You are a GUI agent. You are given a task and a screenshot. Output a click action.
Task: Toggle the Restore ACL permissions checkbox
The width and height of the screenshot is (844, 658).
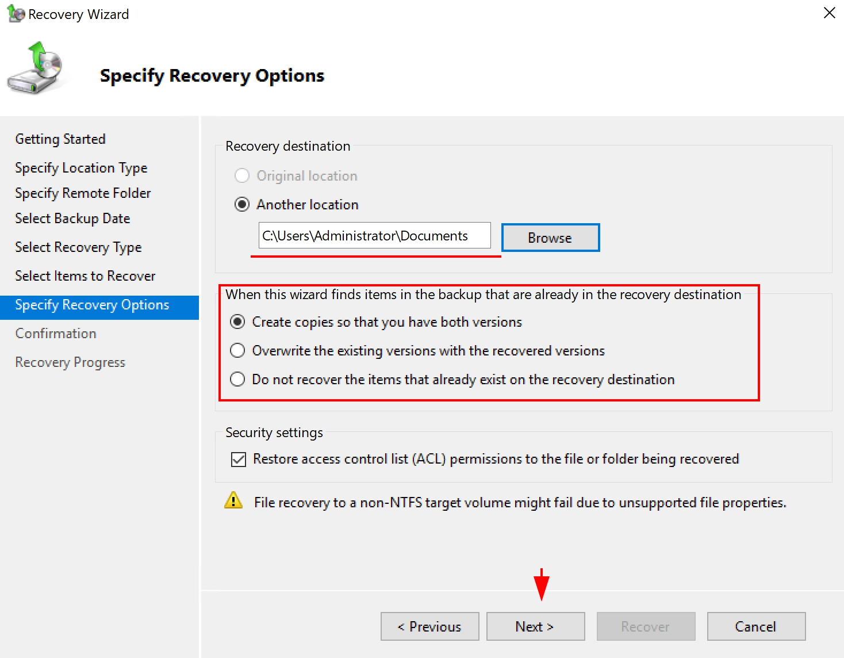(x=238, y=459)
